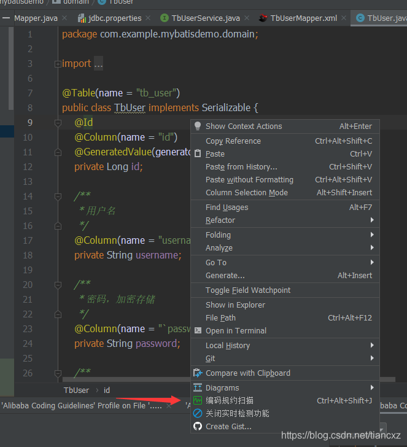
Task: Choose Copy Reference from context menu
Action: point(285,141)
